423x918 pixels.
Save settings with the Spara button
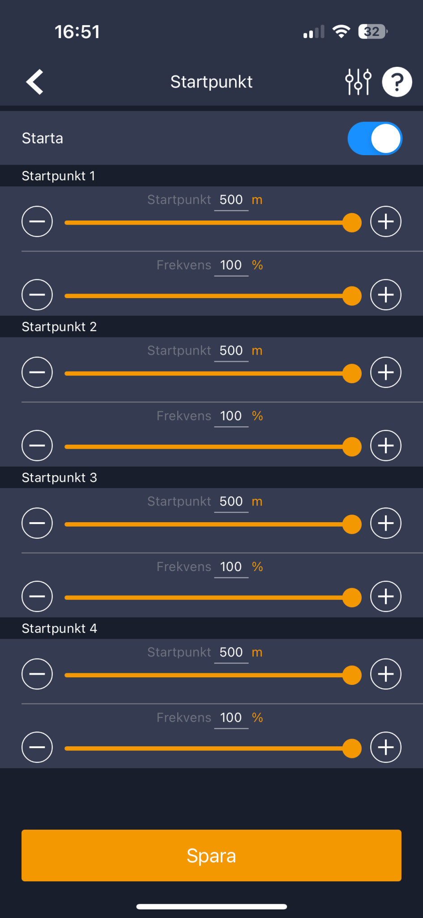[x=211, y=856]
